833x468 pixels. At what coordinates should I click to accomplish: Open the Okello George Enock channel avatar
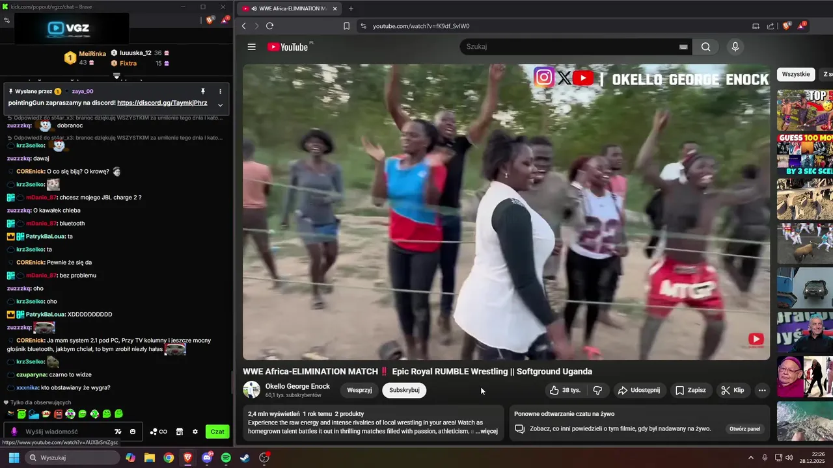coord(251,390)
